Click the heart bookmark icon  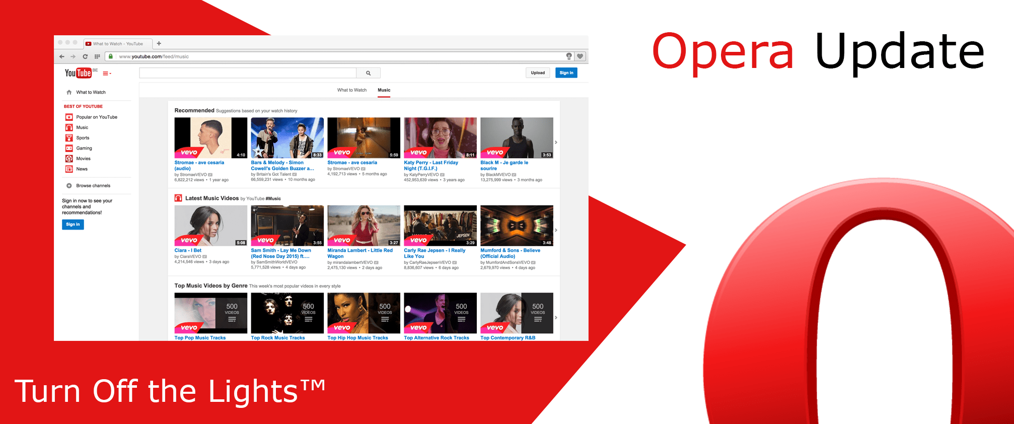click(x=580, y=56)
